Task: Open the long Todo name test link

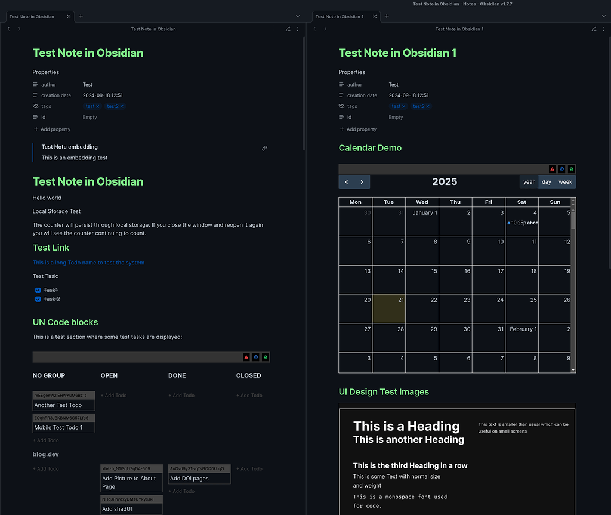Action: (88, 262)
